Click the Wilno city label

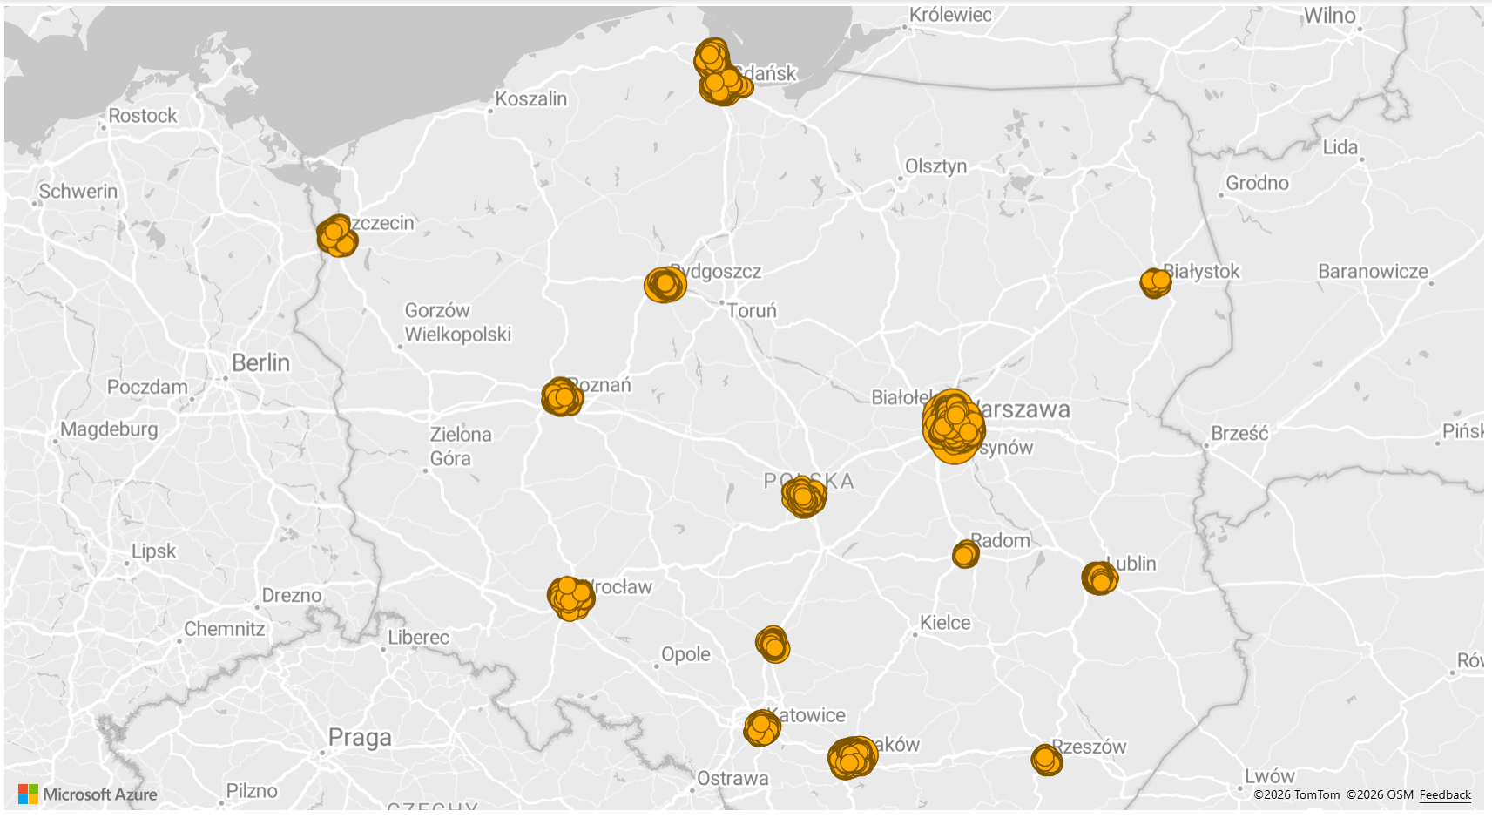point(1329,16)
